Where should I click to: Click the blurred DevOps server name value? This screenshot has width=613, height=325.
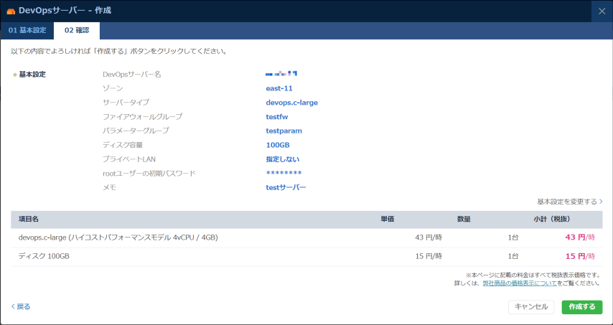[281, 73]
